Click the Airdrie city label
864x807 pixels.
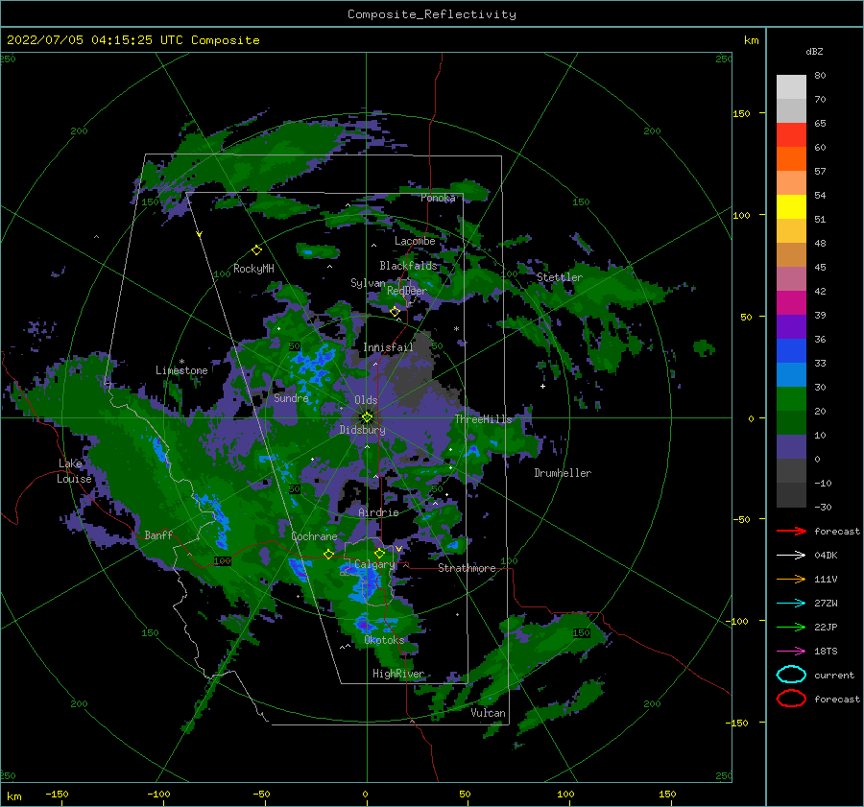[378, 512]
